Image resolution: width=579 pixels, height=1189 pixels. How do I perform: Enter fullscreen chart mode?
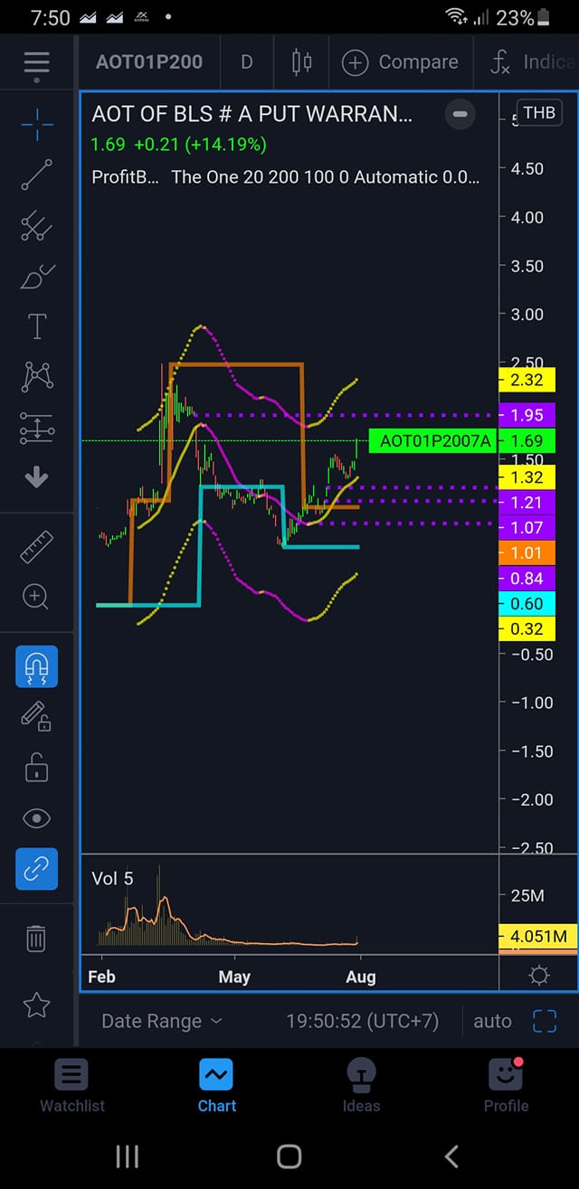tap(545, 1022)
